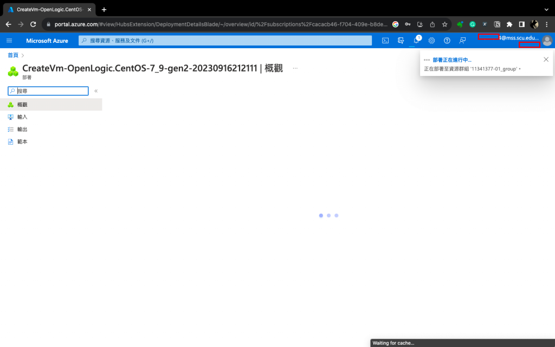Open the notifications bell
This screenshot has height=347, width=555.
pyautogui.click(x=416, y=40)
